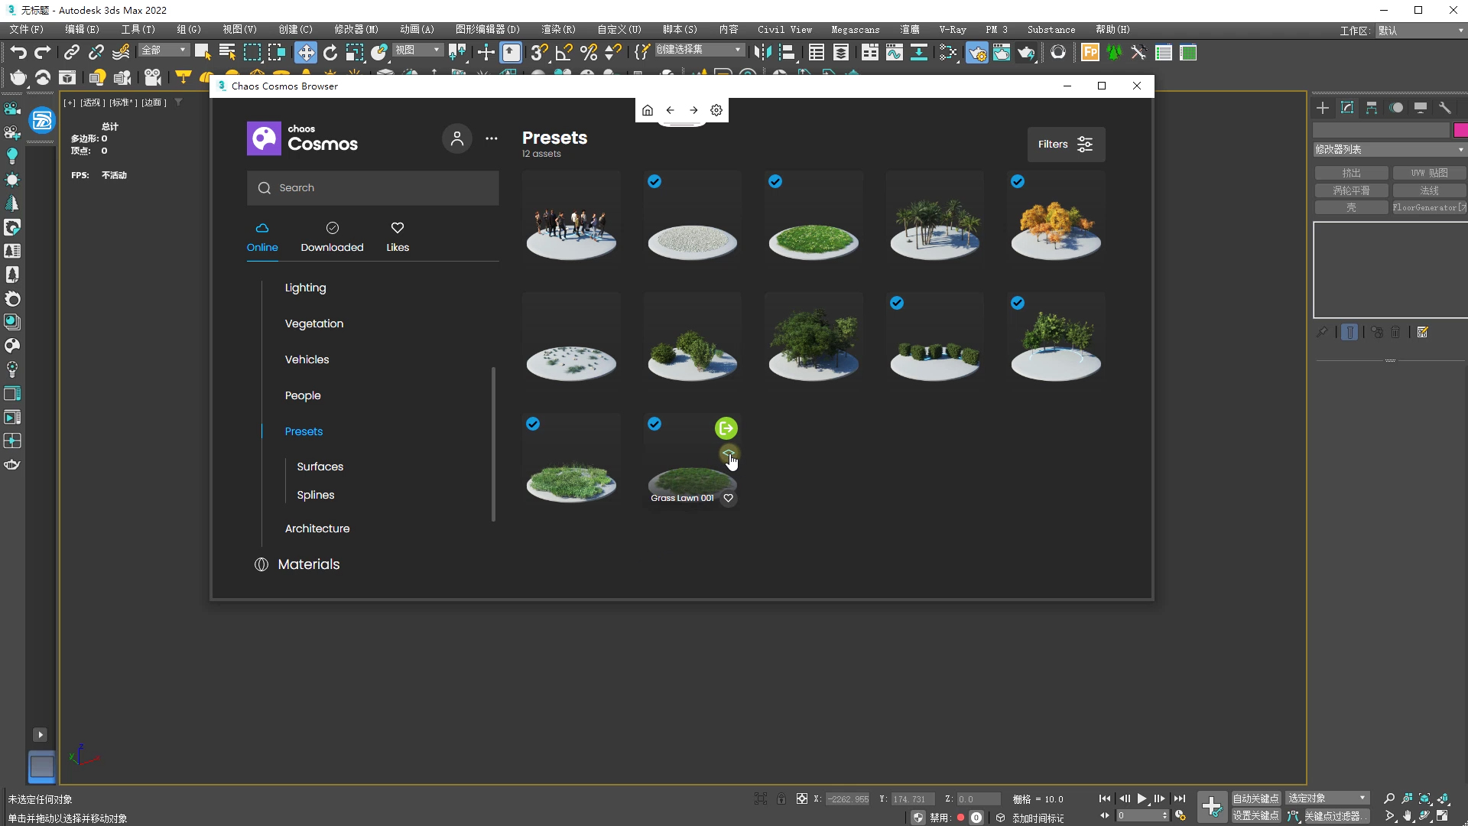
Task: Click green import button on Grass Lawn 001
Action: pos(726,428)
